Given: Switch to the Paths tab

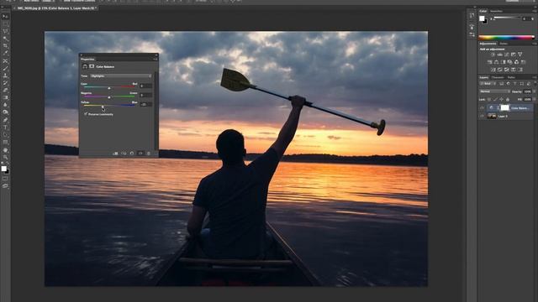Looking at the screenshot, I should click(511, 77).
